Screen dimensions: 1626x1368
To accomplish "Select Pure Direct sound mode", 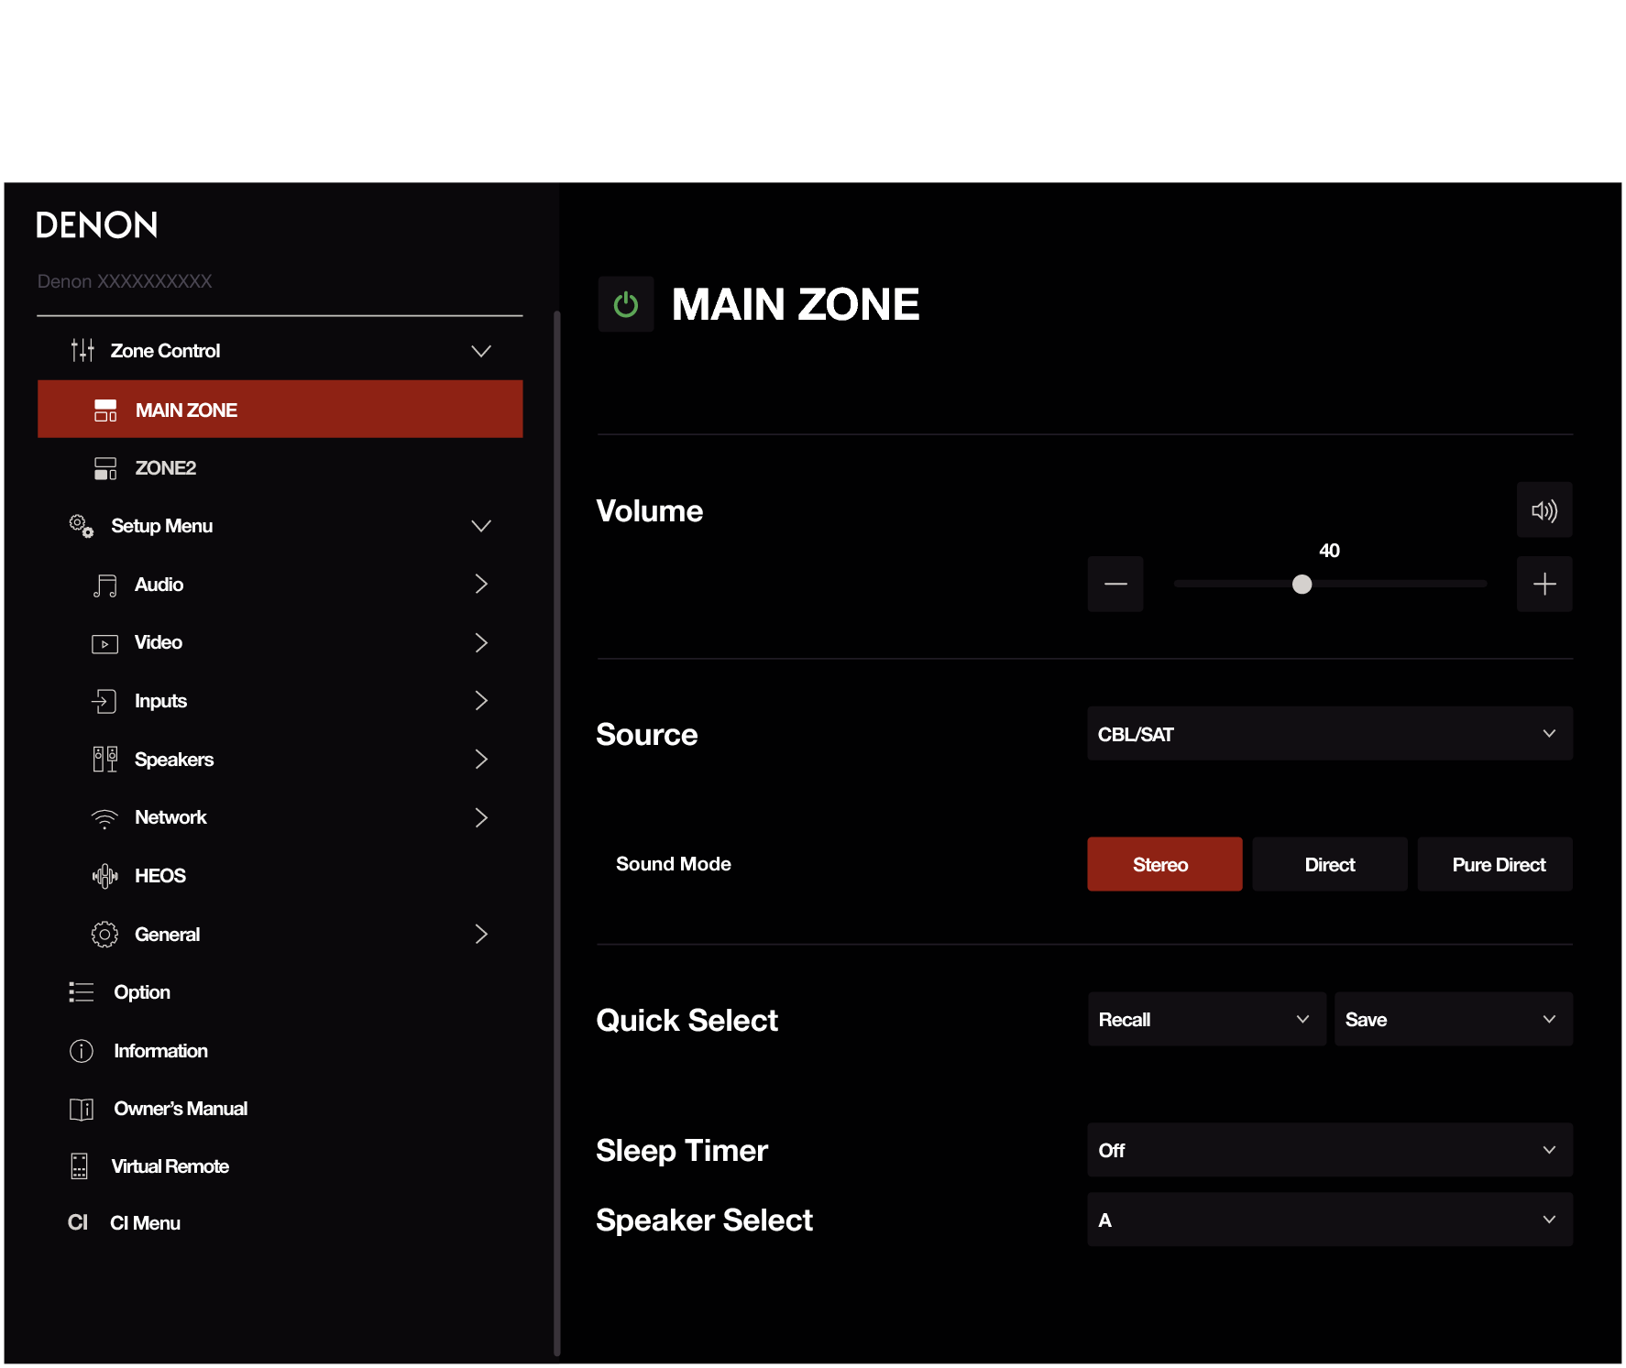I will pyautogui.click(x=1495, y=864).
